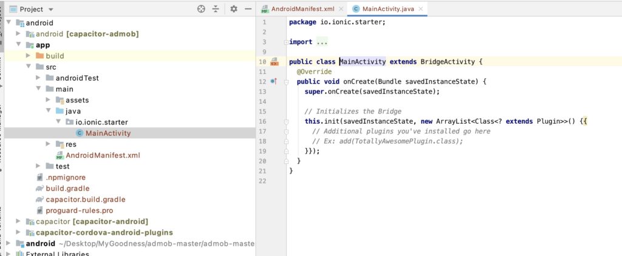Collapse the main folder
622x256 pixels.
[38, 89]
